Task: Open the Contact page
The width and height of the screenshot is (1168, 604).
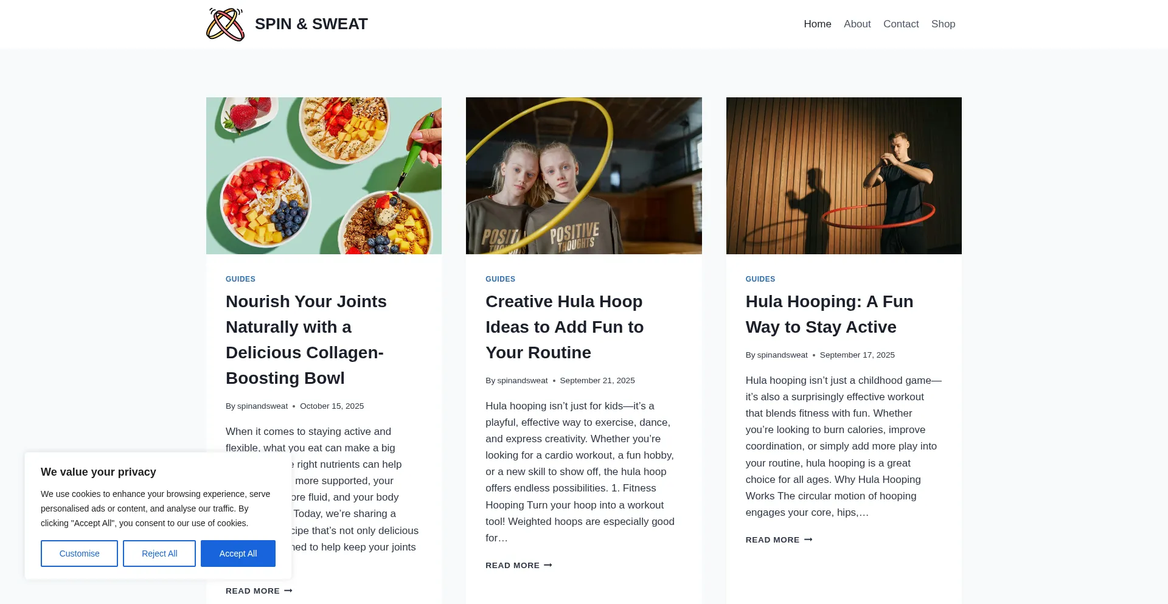Action: tap(901, 24)
